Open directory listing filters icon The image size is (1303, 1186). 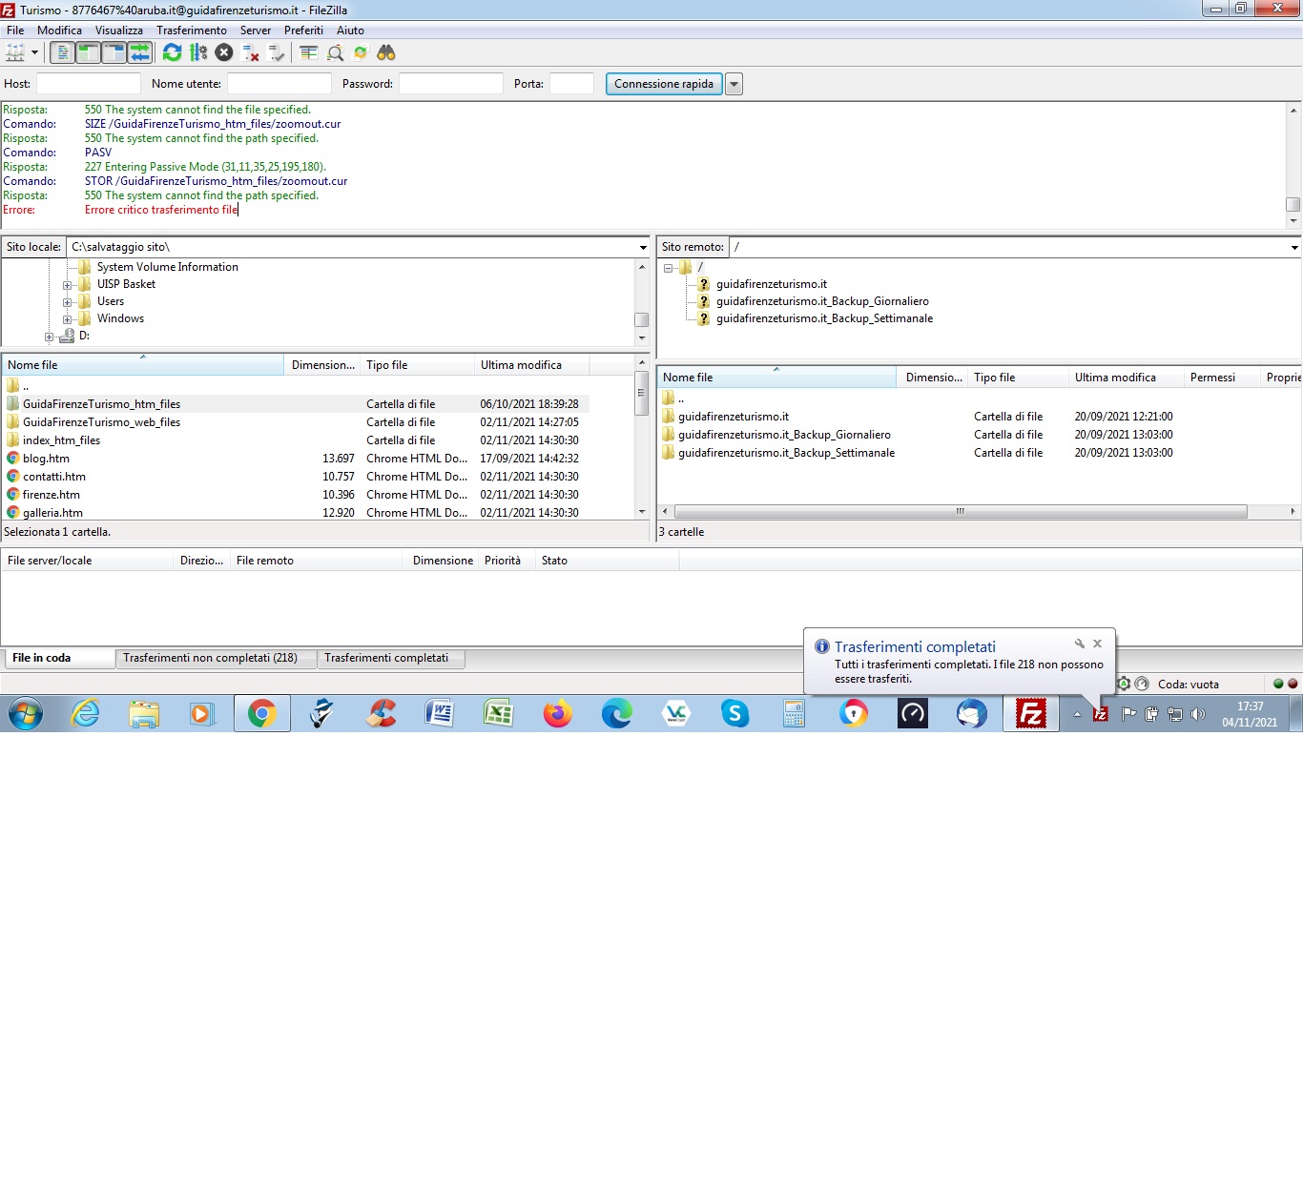[x=308, y=52]
